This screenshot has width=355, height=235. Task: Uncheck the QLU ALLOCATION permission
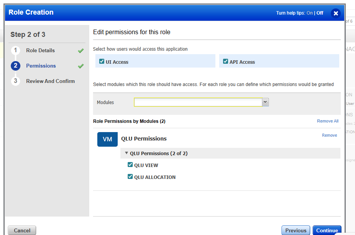130,177
